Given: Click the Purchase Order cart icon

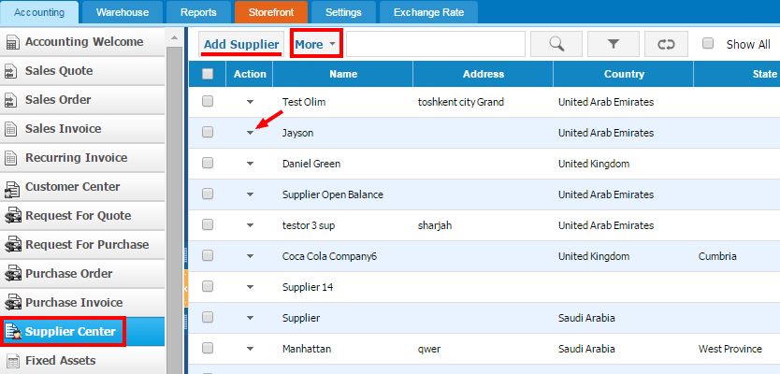Looking at the screenshot, I should tap(12, 274).
